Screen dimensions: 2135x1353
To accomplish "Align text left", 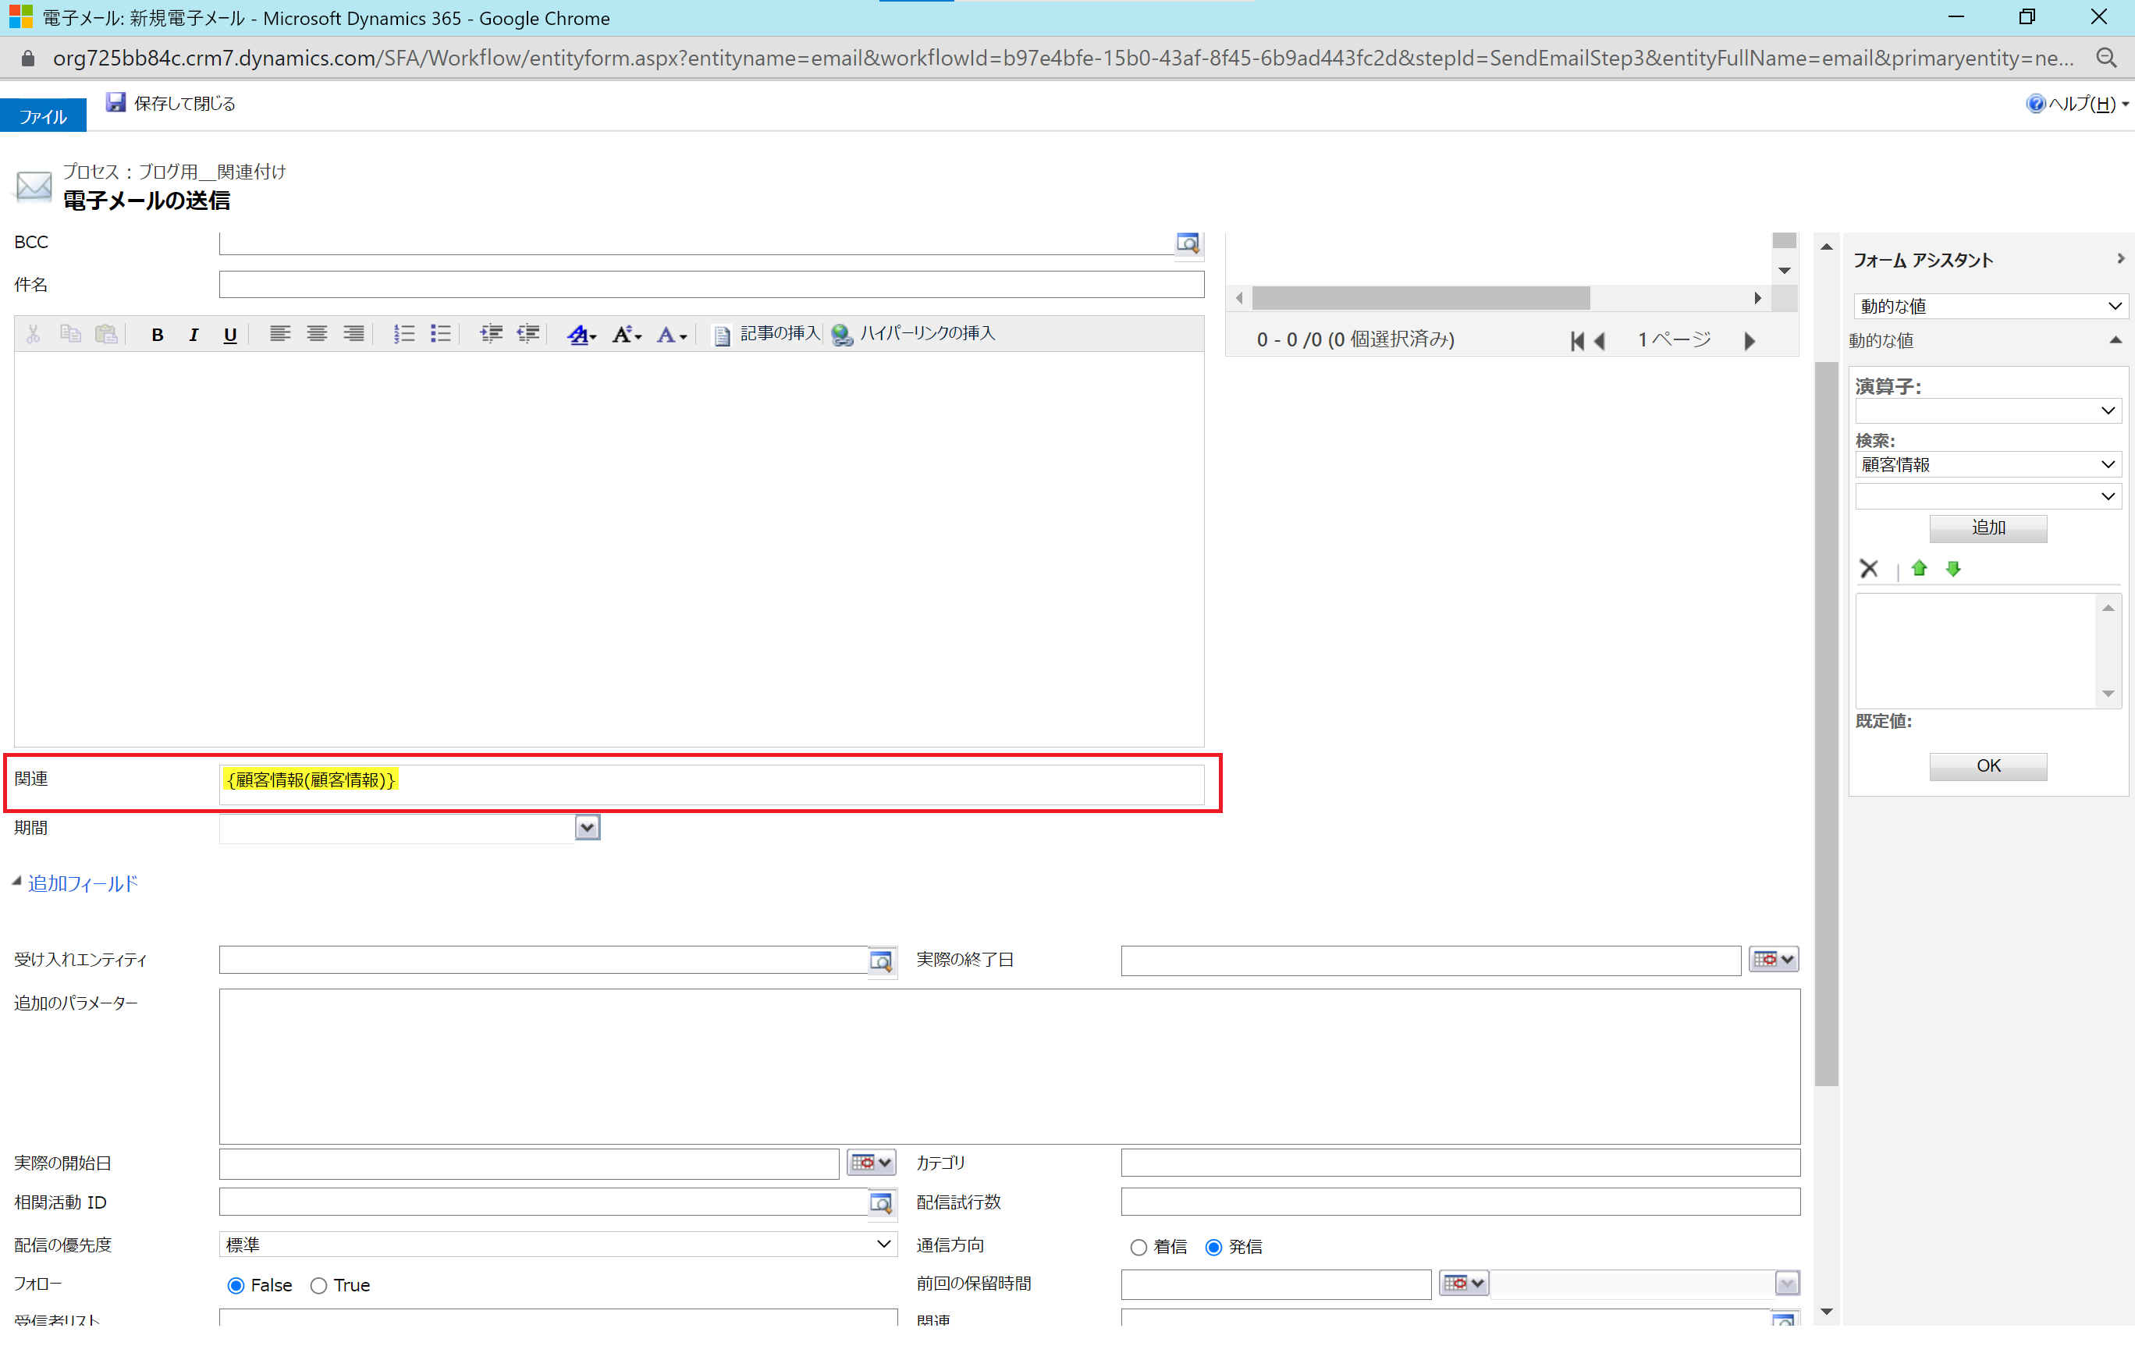I will (x=280, y=334).
